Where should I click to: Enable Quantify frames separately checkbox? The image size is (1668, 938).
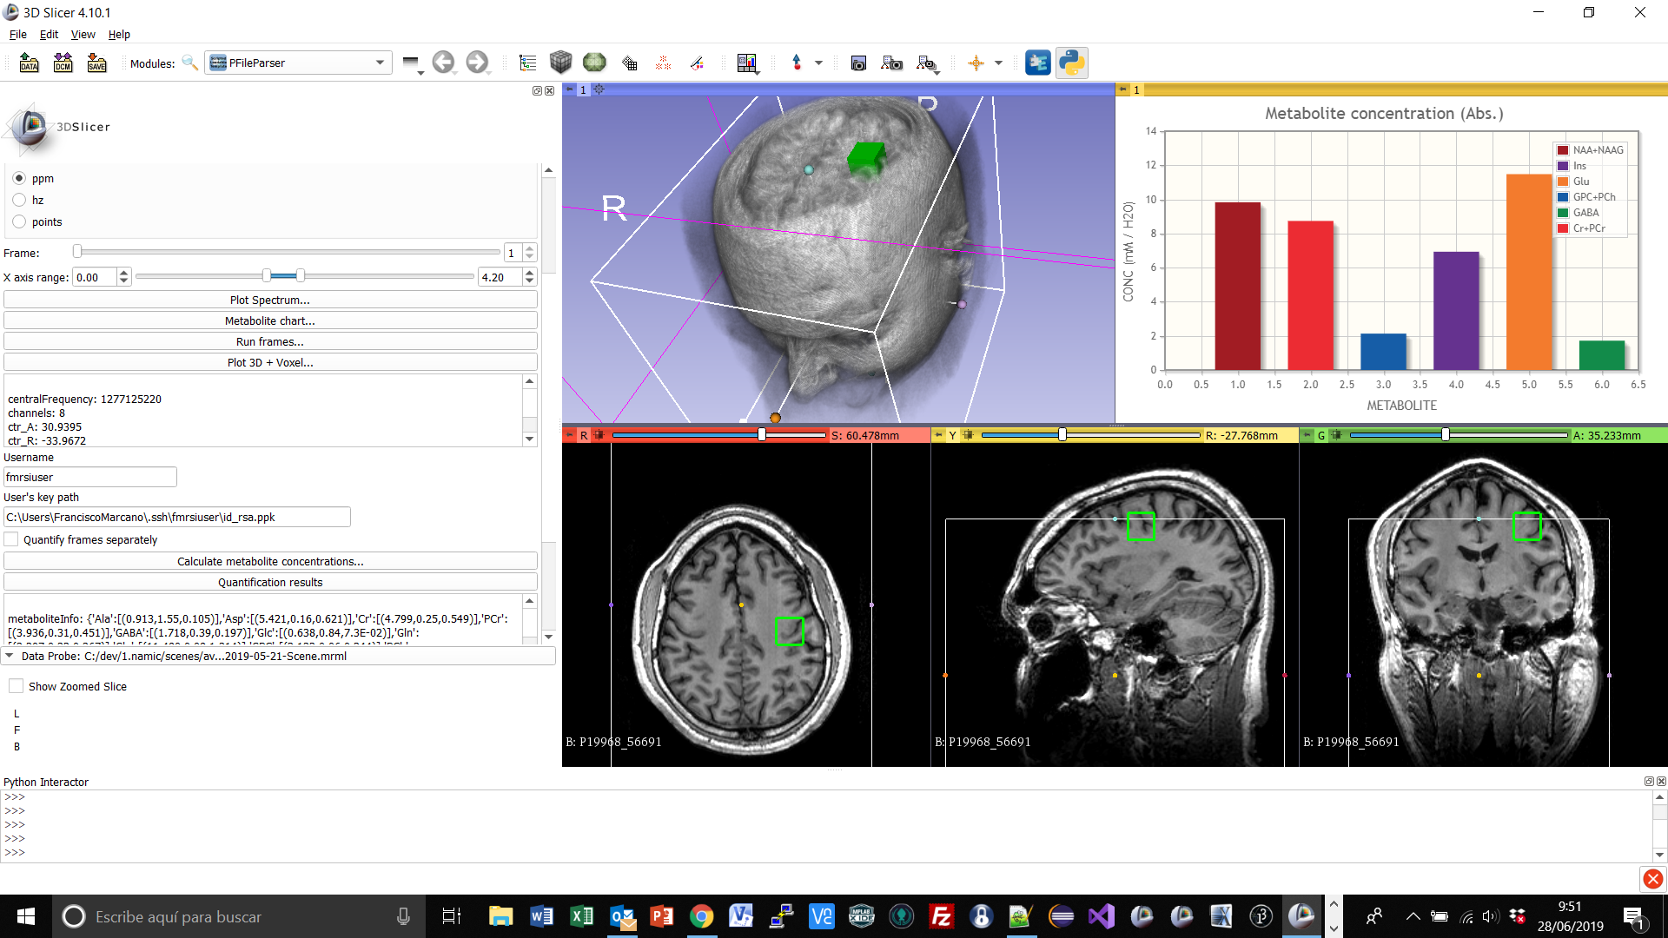click(11, 539)
